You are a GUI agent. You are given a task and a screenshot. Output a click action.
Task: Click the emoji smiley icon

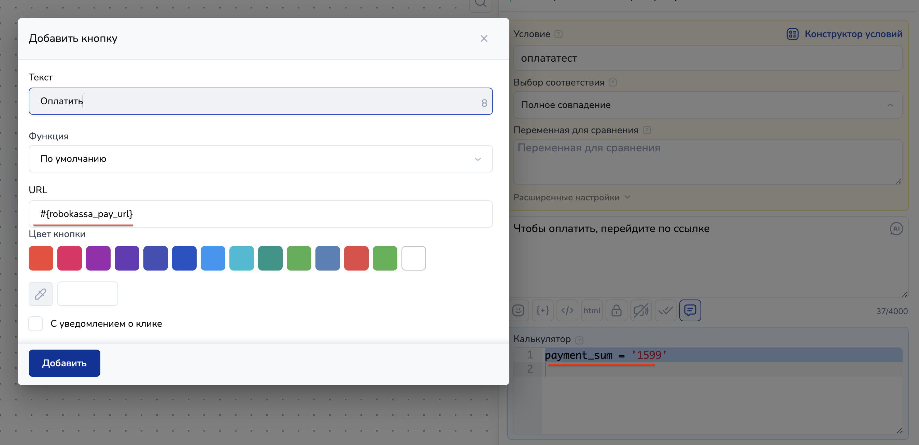click(x=518, y=310)
